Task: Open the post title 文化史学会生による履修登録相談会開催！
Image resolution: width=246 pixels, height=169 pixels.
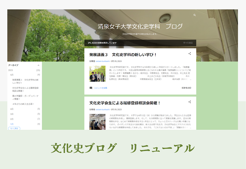Action: (x=125, y=103)
